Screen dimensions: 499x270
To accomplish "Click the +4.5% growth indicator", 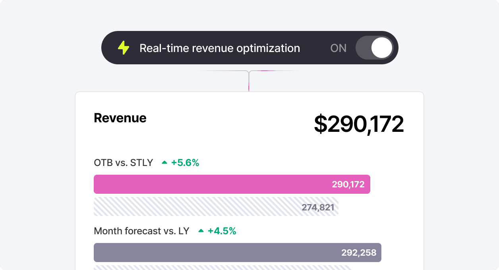I will [222, 231].
